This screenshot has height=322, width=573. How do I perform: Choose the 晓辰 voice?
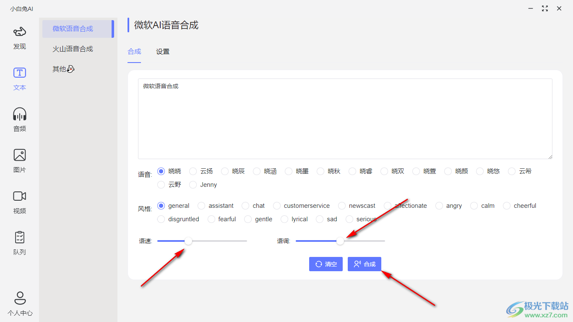(x=233, y=171)
